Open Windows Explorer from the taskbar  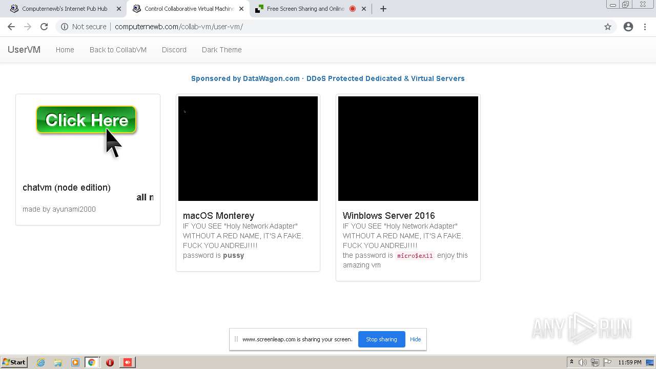[58, 362]
